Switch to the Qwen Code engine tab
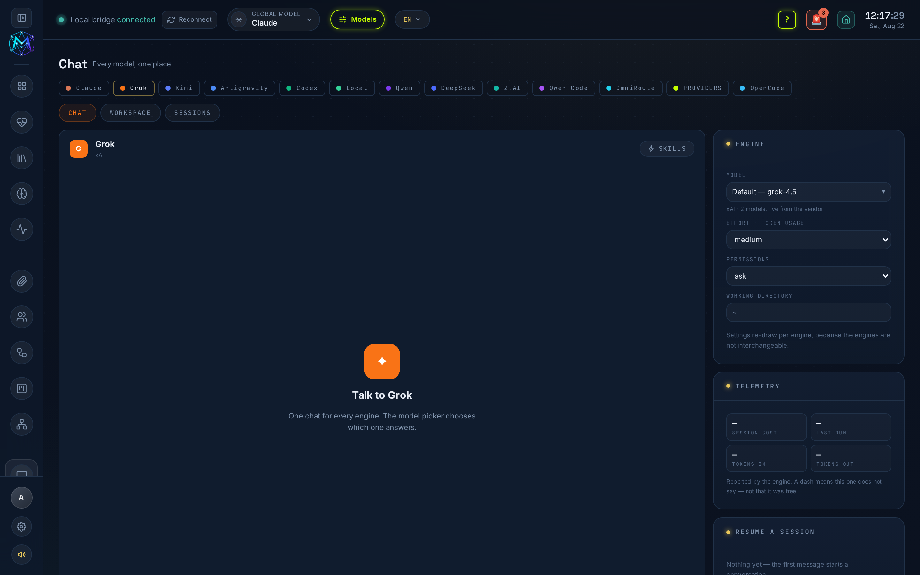920x575 pixels. [x=564, y=88]
